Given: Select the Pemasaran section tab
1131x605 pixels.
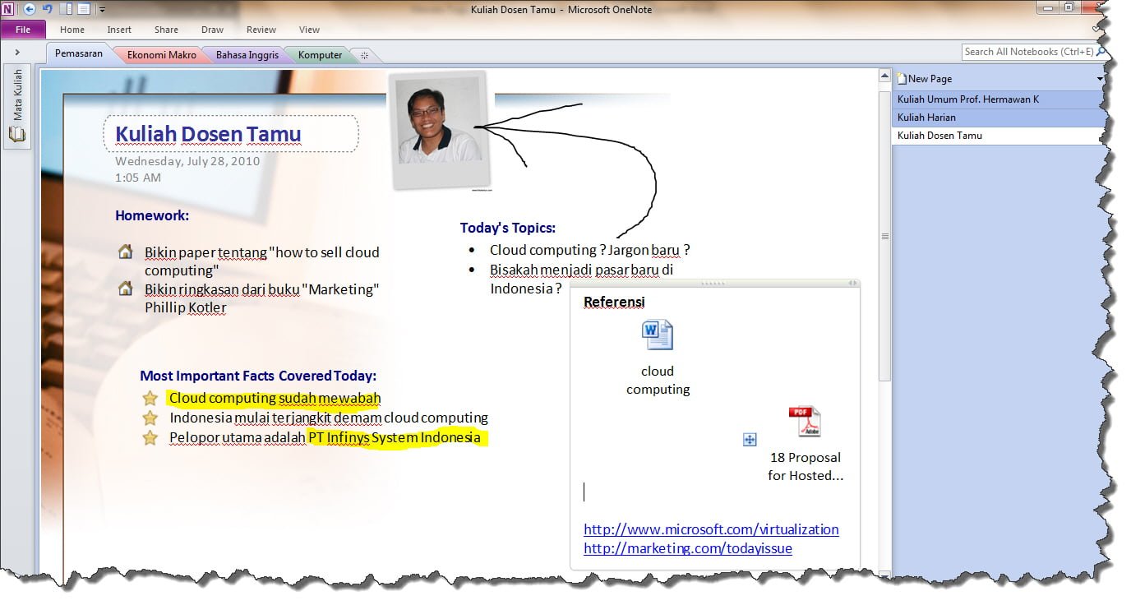Looking at the screenshot, I should (79, 54).
